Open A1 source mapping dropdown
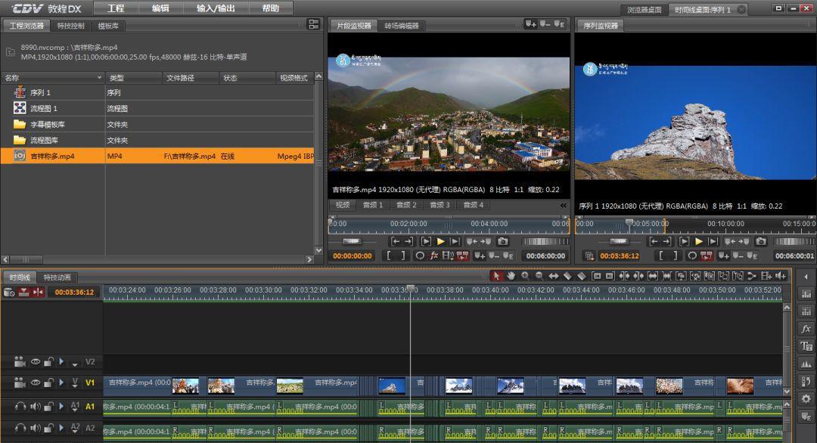The image size is (817, 443). pyautogui.click(x=75, y=406)
